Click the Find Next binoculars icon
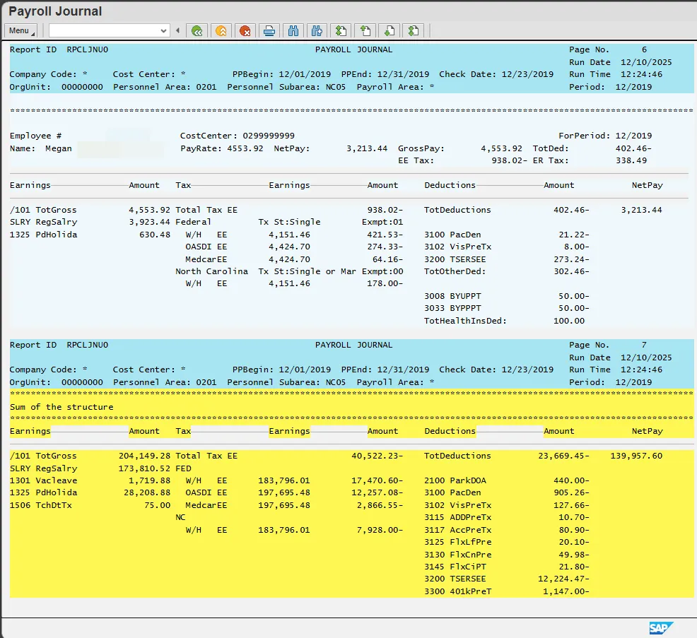Viewport: 697px width, 638px height. (x=317, y=30)
